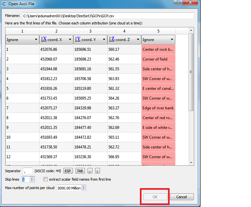Click the OK button
Viewport: 251px width, 207px height.
155,197
